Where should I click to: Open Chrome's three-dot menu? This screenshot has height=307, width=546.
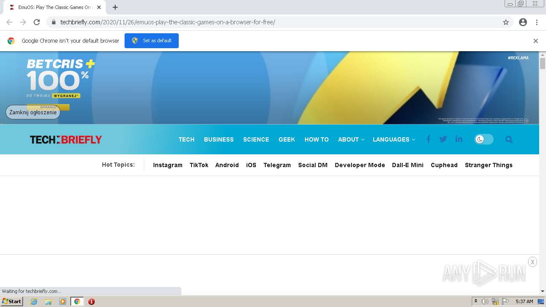(537, 22)
